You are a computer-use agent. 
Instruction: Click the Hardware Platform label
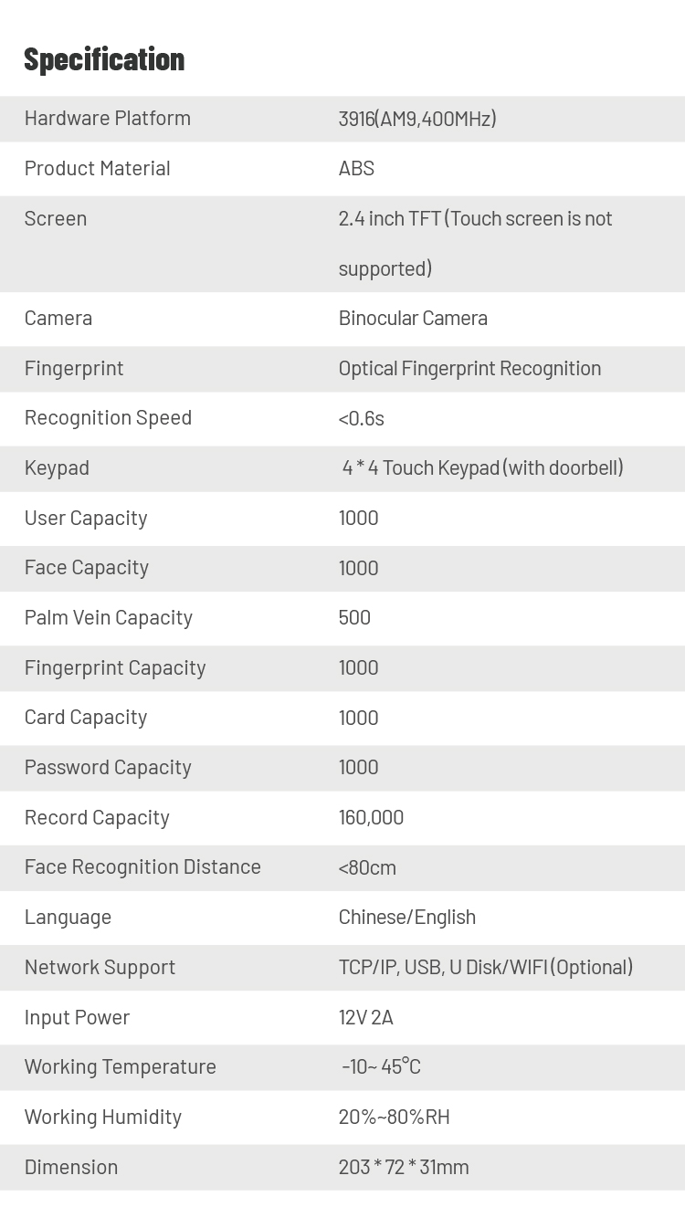point(108,118)
